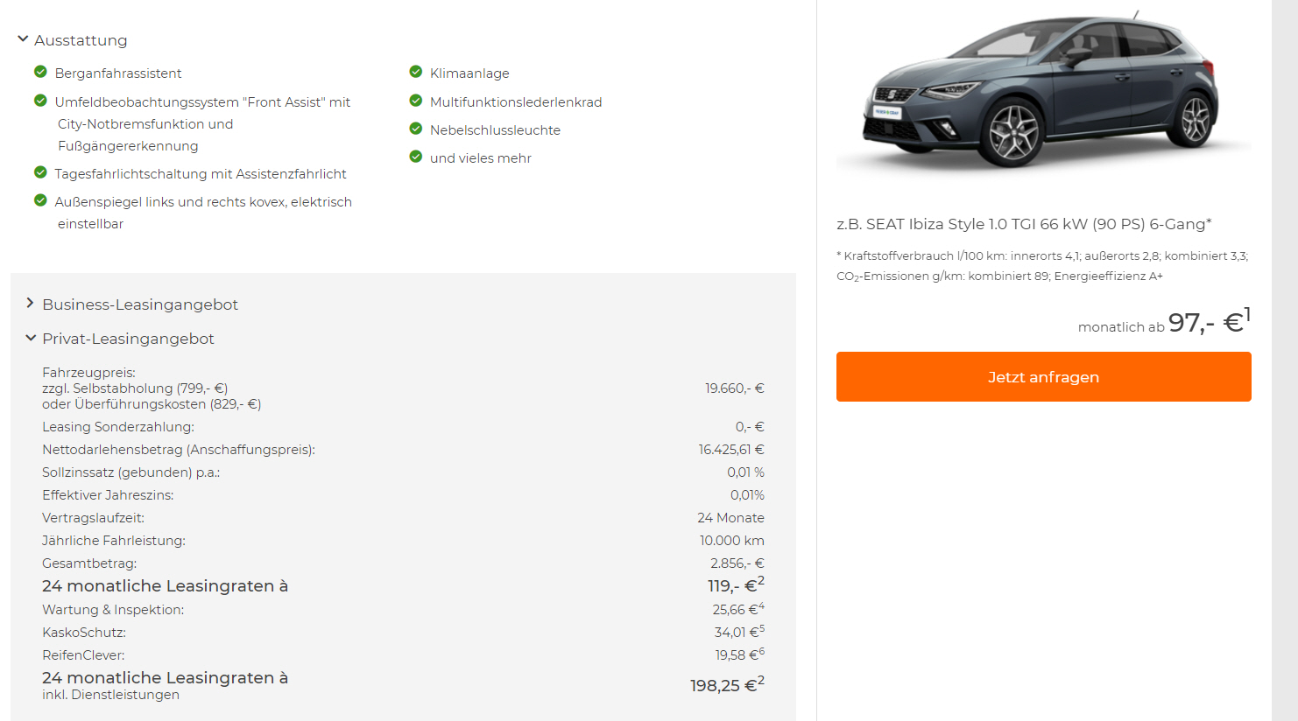The width and height of the screenshot is (1298, 721).
Task: Click the und vieles mehr text
Action: (481, 158)
